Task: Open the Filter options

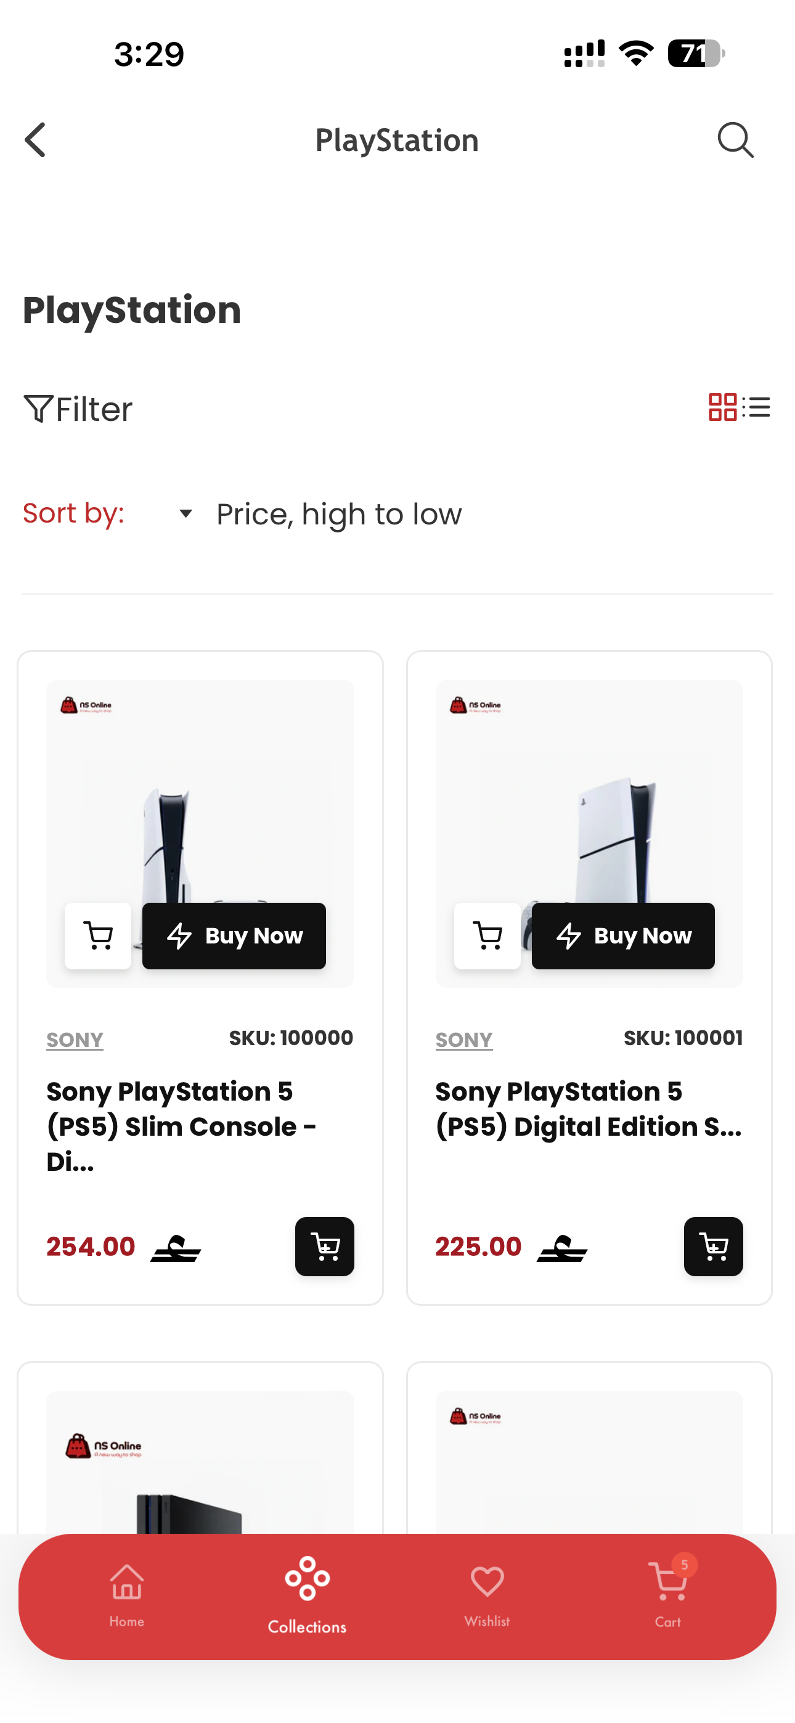Action: coord(78,409)
